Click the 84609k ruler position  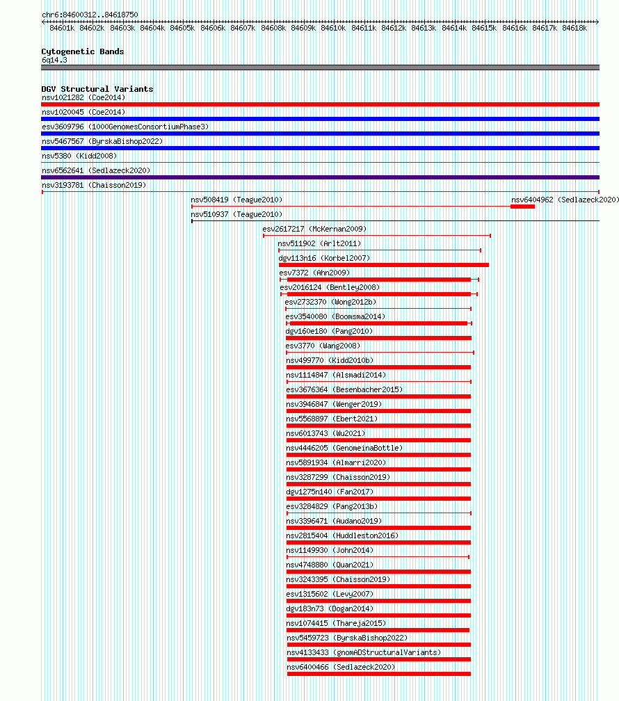point(303,28)
